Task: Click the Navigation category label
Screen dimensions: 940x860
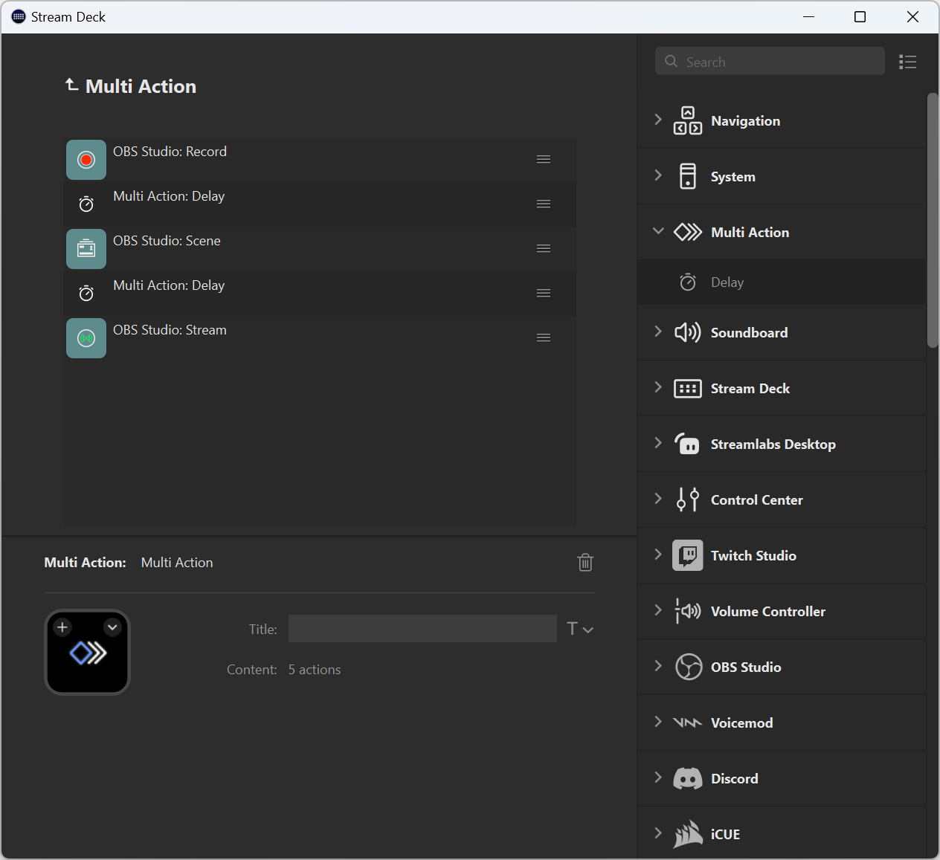Action: pyautogui.click(x=745, y=120)
